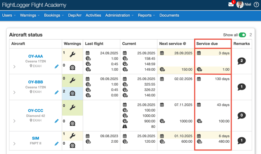
Task: Click FlightLogger Flight Academy title
Action: (34, 5)
